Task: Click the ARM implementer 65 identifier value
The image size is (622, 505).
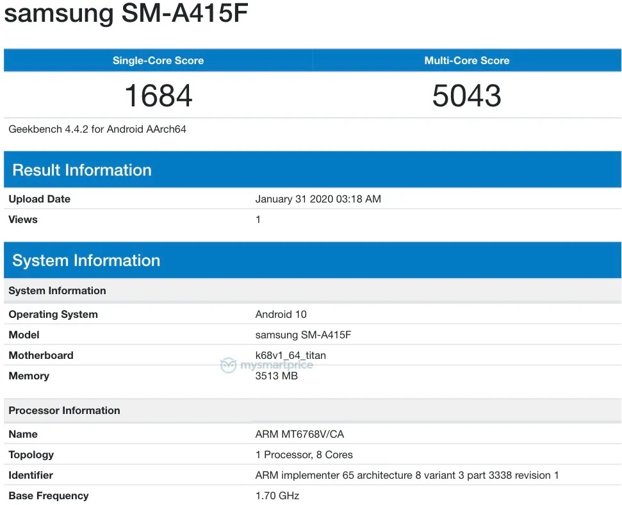Action: [x=407, y=476]
